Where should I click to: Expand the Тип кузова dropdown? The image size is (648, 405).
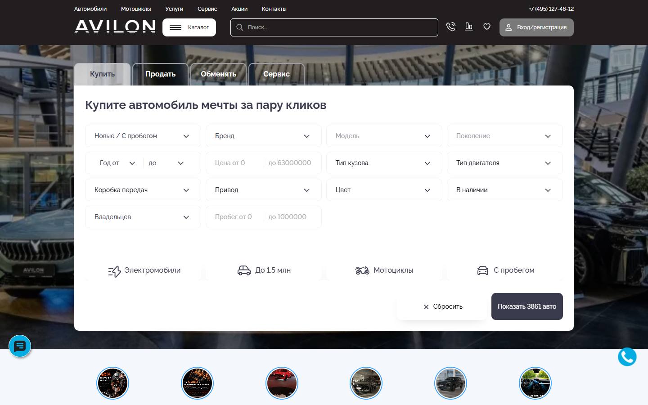[384, 163]
